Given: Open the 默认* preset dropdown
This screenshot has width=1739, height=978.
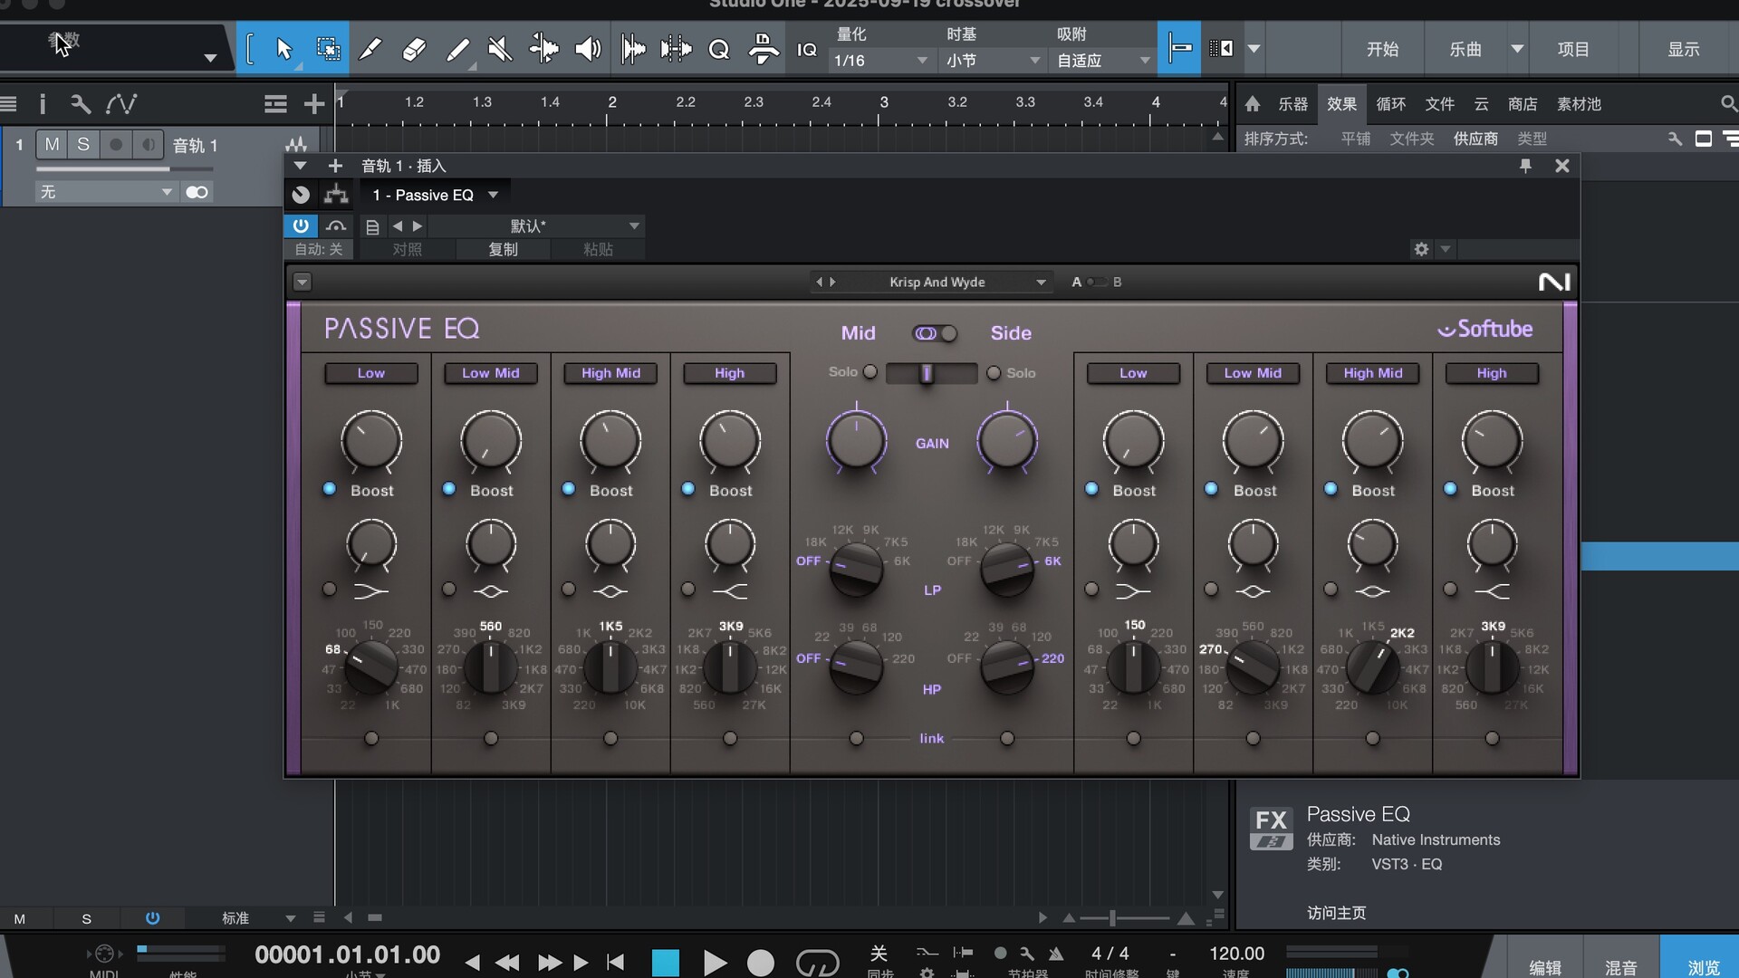Looking at the screenshot, I should (x=536, y=226).
